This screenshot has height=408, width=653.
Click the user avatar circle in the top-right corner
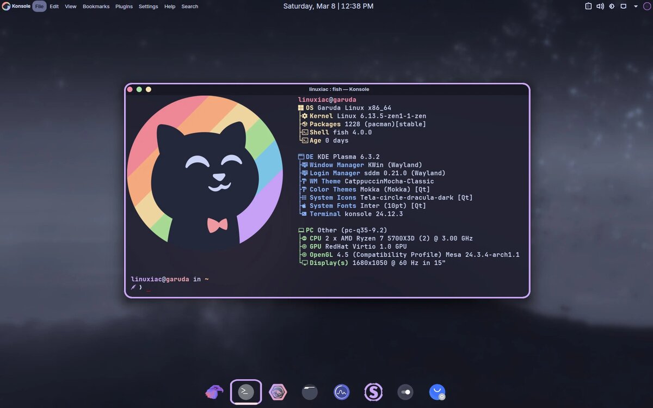click(x=647, y=6)
